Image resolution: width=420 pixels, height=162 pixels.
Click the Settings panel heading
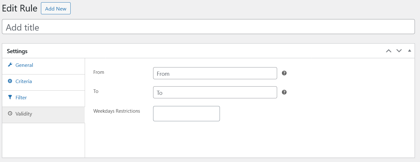tap(17, 51)
